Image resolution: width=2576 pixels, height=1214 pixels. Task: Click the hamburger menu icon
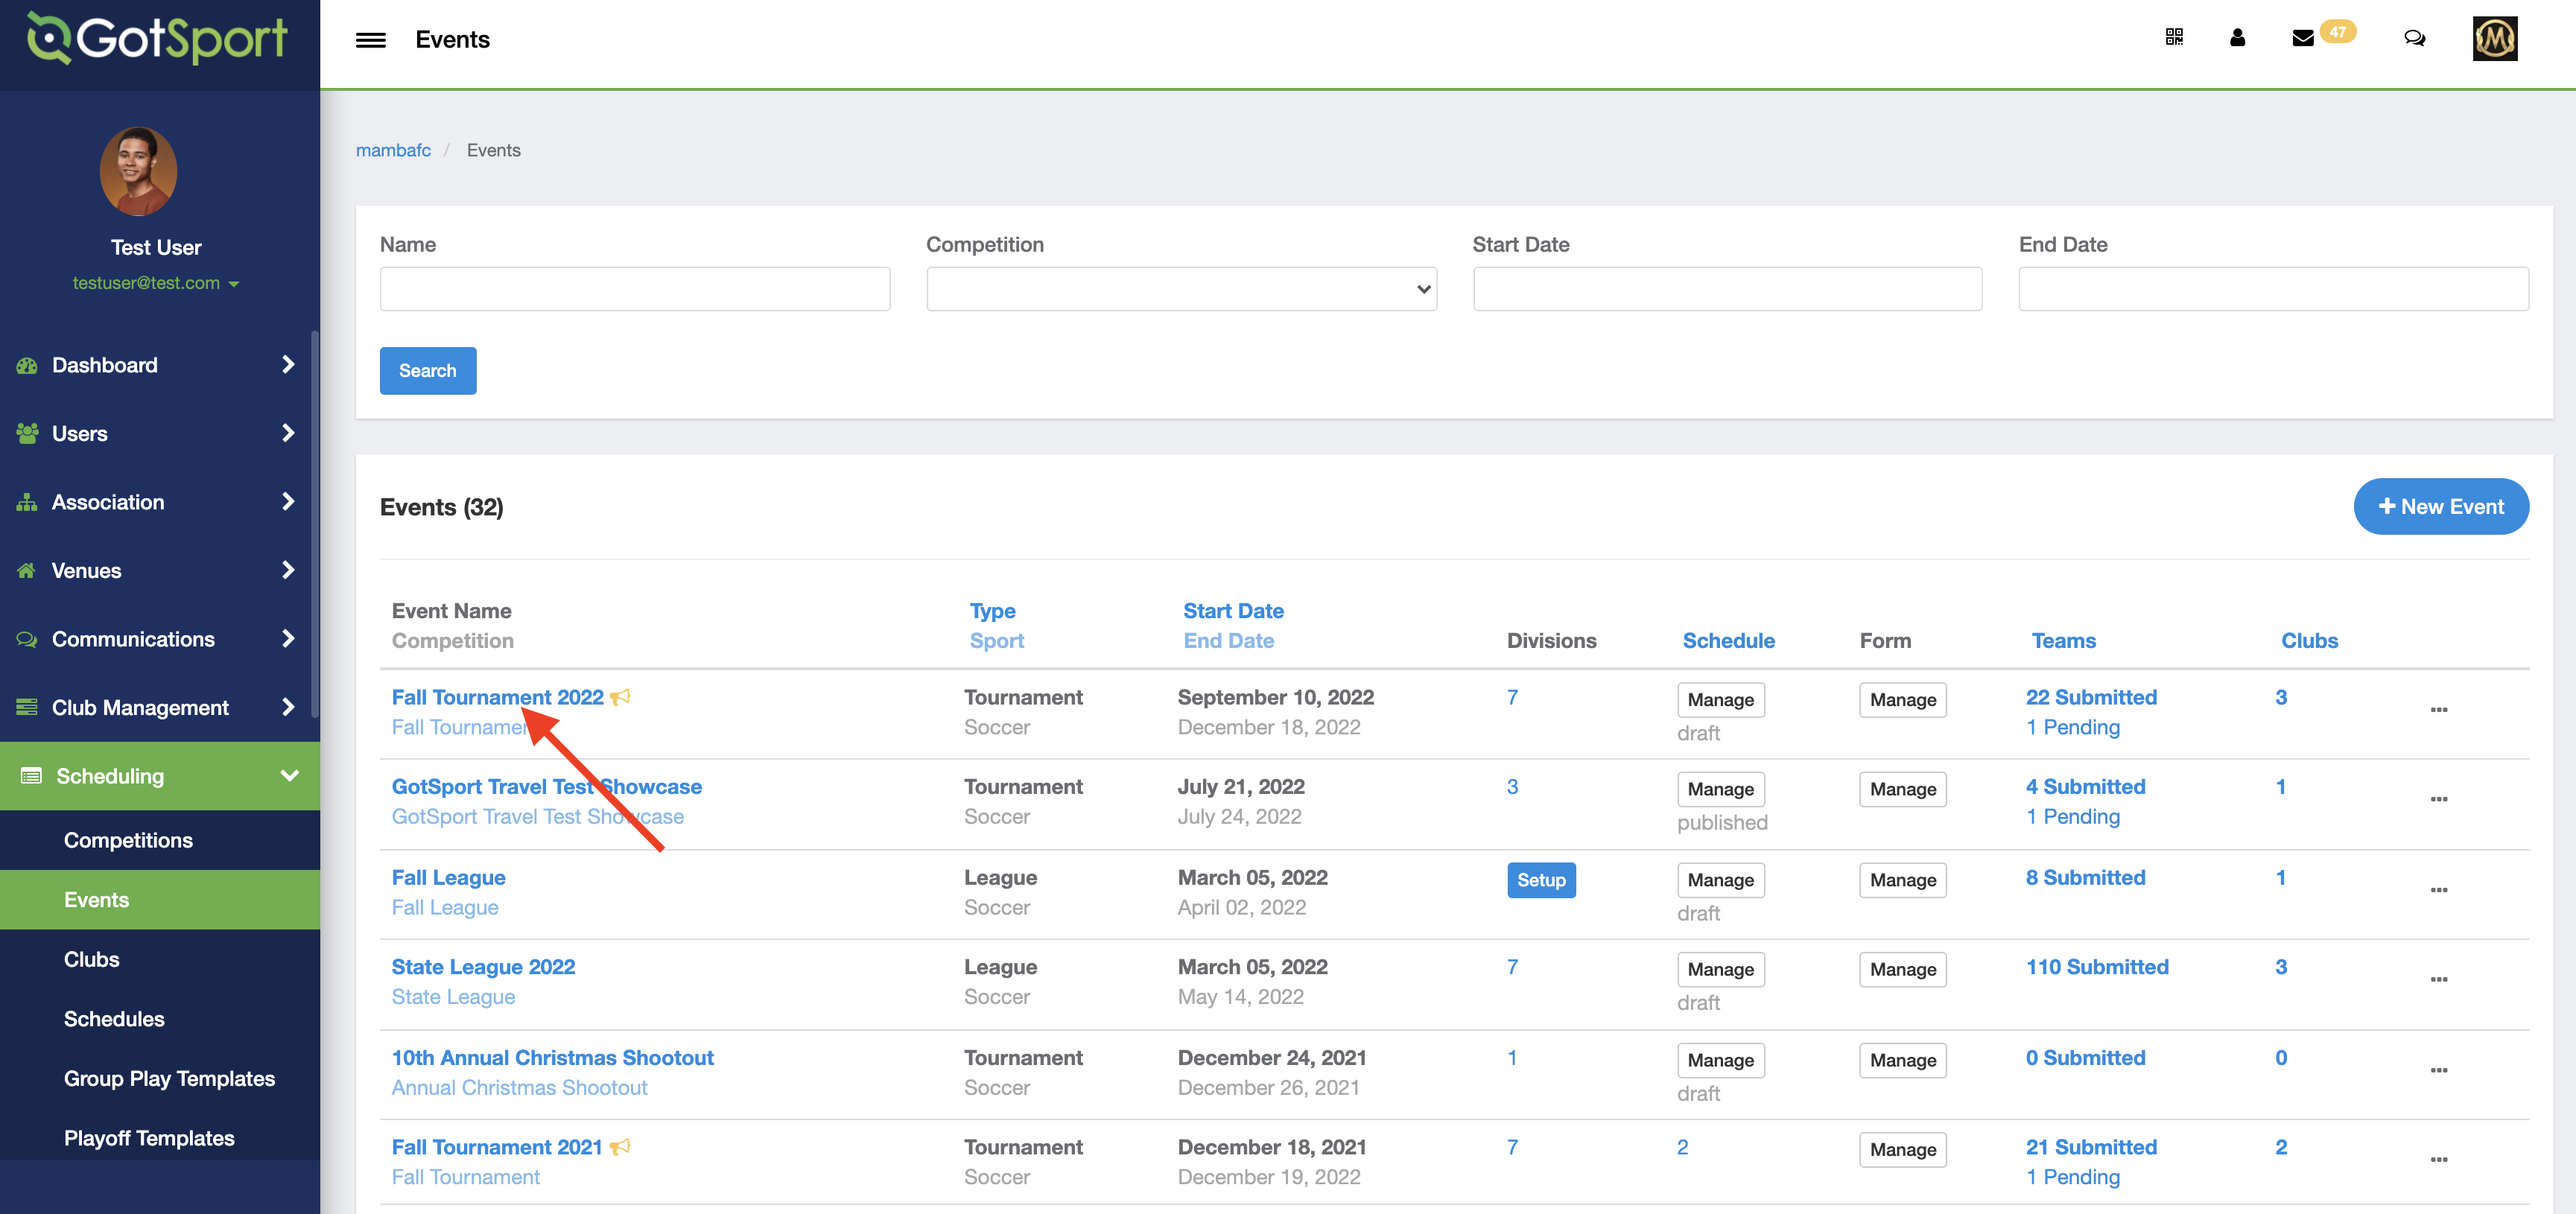point(370,40)
